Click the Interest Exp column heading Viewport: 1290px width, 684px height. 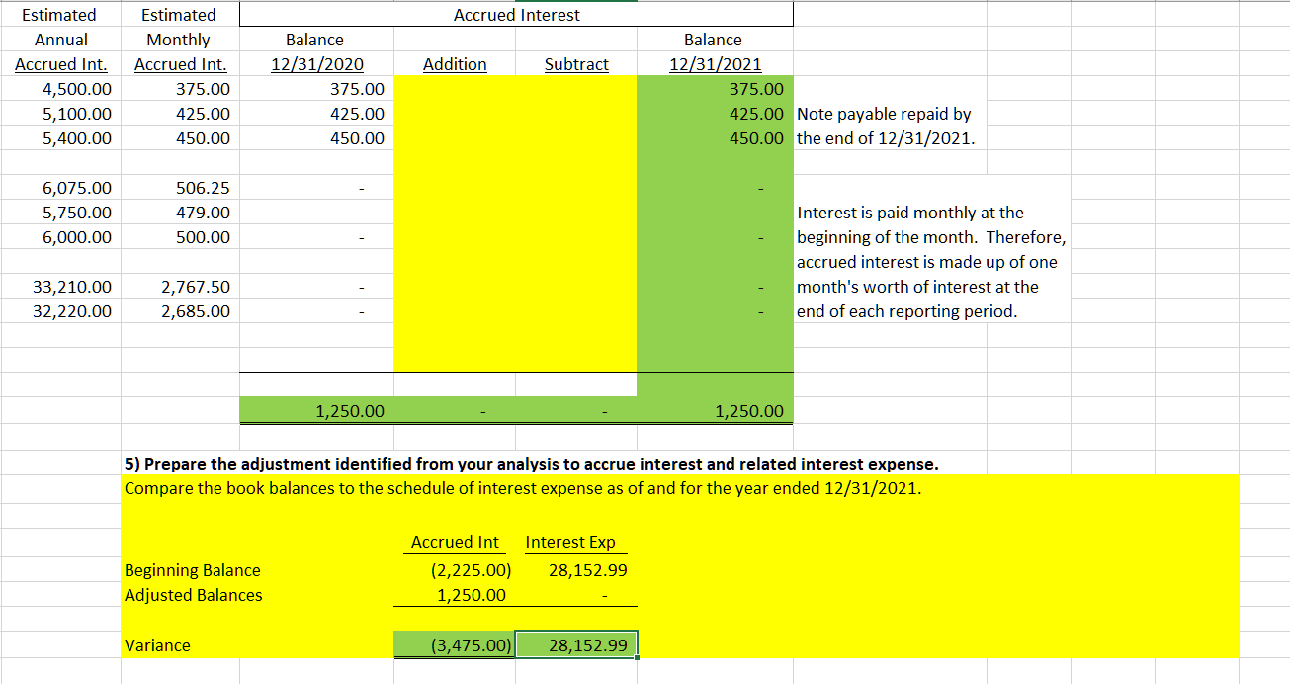click(574, 542)
